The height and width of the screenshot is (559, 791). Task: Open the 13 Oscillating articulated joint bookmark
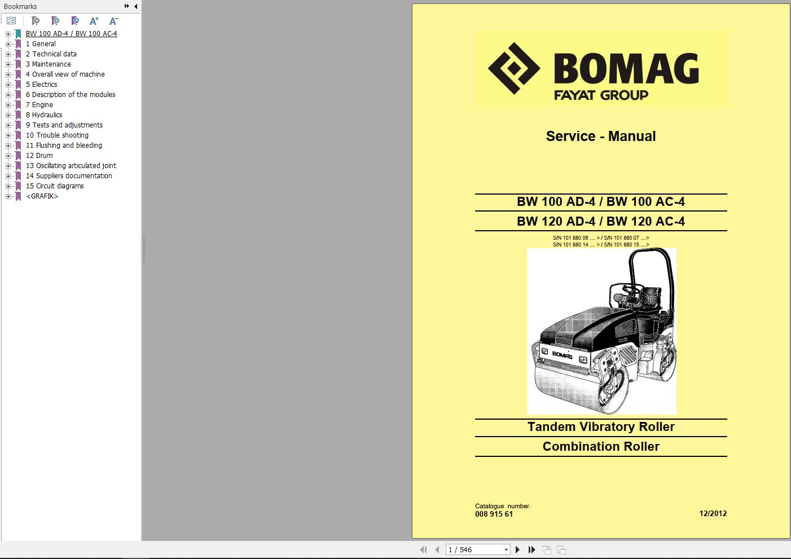tap(71, 166)
